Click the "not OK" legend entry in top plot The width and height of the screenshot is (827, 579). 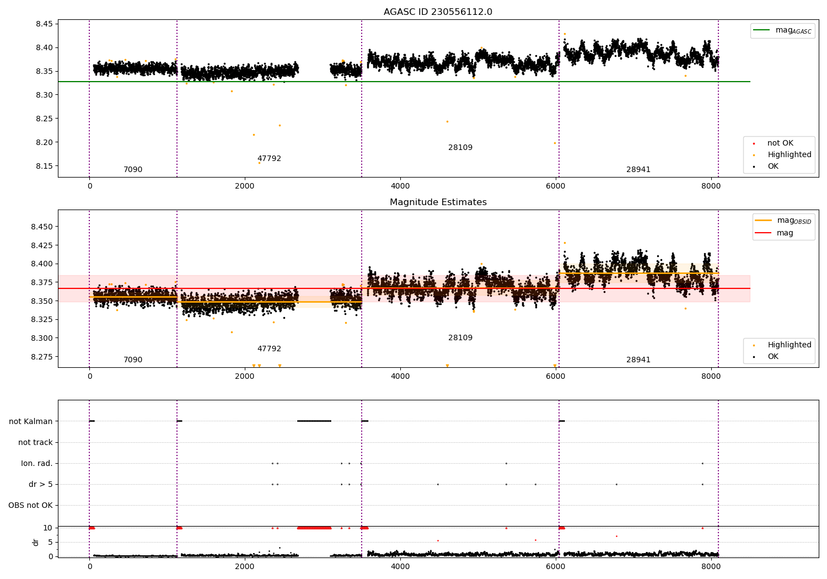(x=780, y=143)
